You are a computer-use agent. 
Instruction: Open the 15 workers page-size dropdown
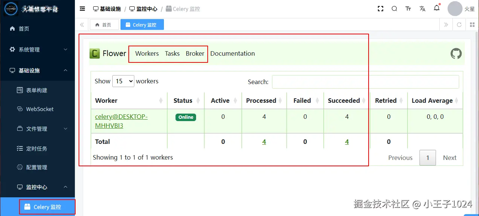123,81
